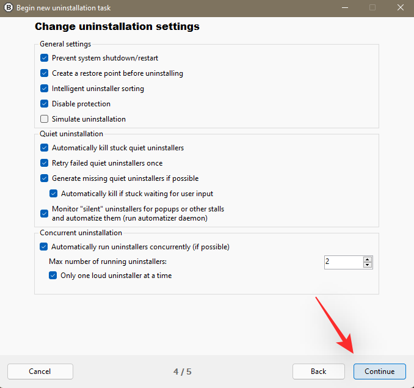
Task: Increase max number of running uninstallers
Action: tap(368, 259)
